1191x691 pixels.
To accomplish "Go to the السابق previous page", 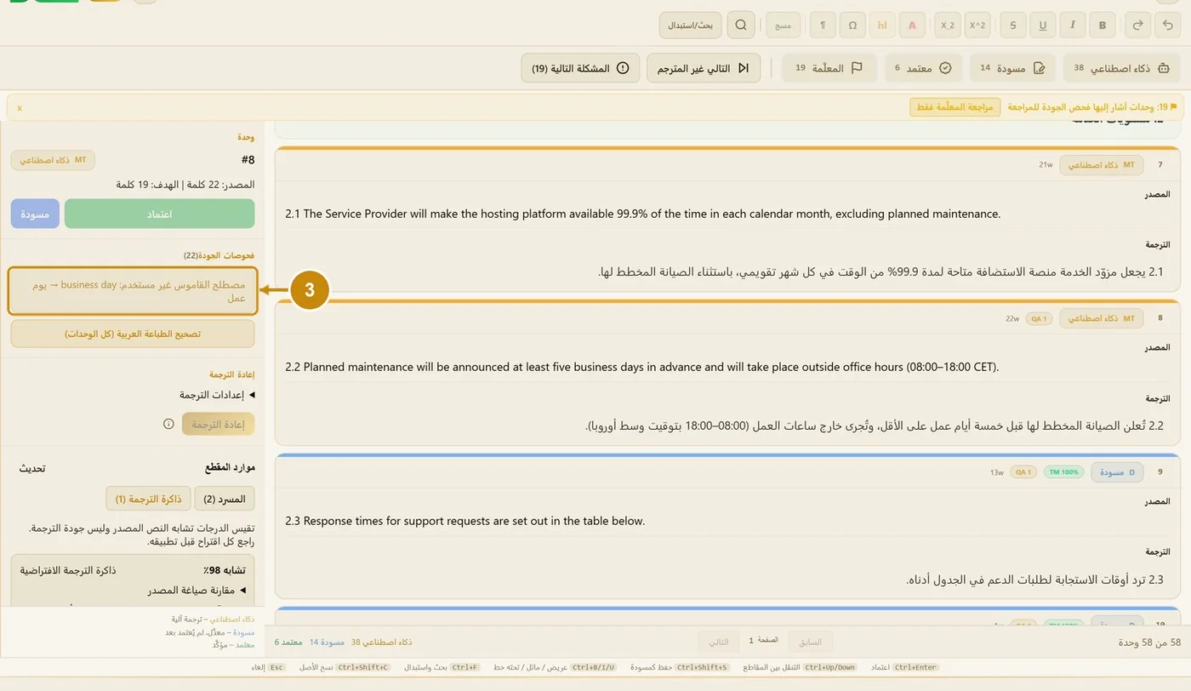I will click(x=810, y=642).
